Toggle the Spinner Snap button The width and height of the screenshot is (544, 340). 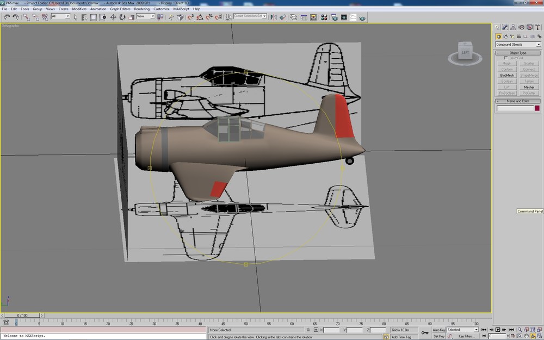[218, 17]
